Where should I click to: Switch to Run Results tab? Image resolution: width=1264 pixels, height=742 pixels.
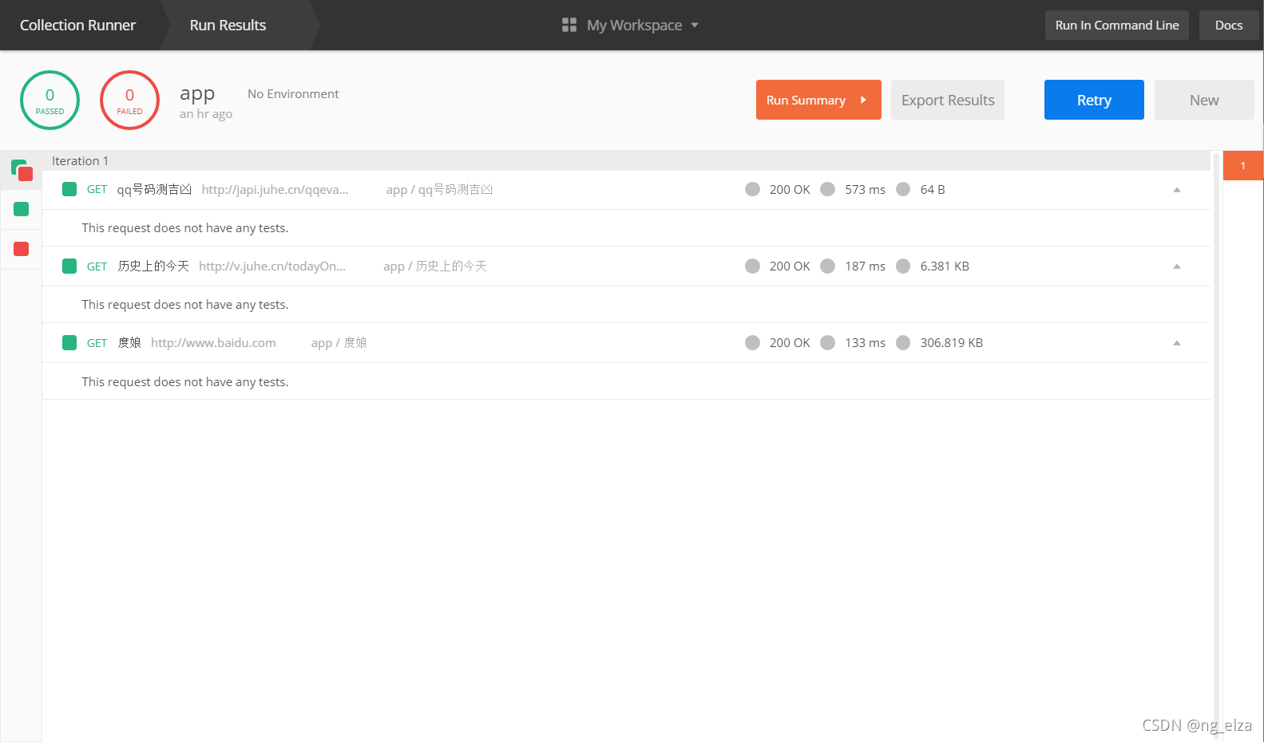tap(228, 25)
